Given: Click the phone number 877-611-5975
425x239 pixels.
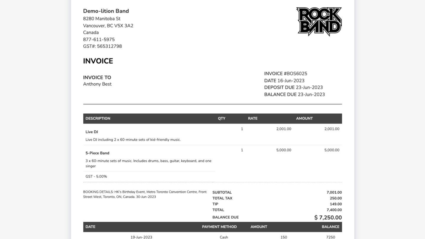Looking at the screenshot, I should 99,40.
